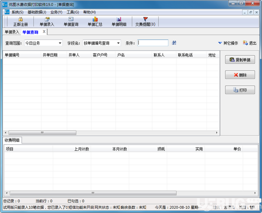The image size is (262, 213).
Task: Click the 打印 button
Action: pos(240,90)
